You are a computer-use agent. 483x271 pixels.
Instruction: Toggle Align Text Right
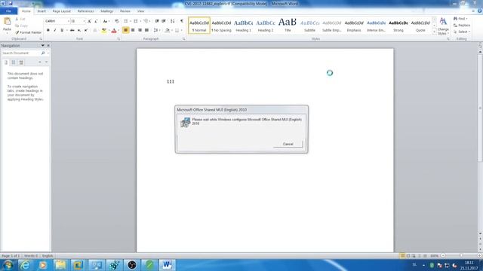point(140,30)
